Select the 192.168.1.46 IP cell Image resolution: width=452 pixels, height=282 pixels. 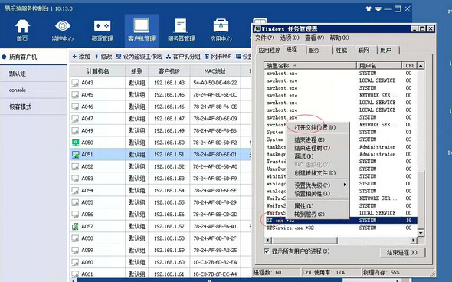click(x=169, y=107)
